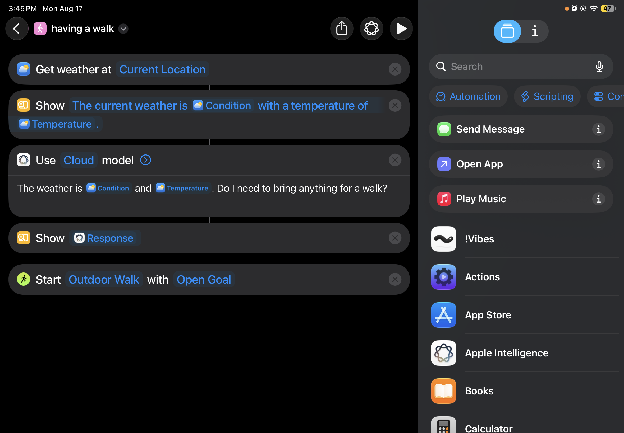Add the Send Message action
Viewport: 624px width, 433px height.
521,129
